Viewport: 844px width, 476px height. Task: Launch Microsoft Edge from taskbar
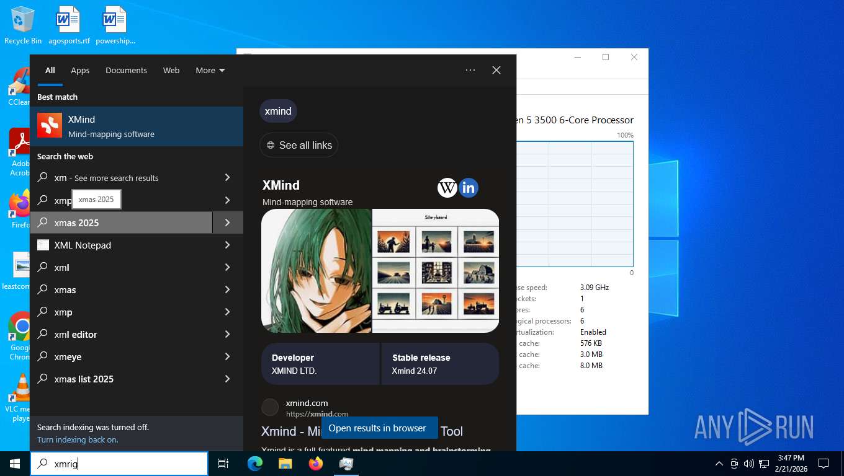(x=255, y=464)
